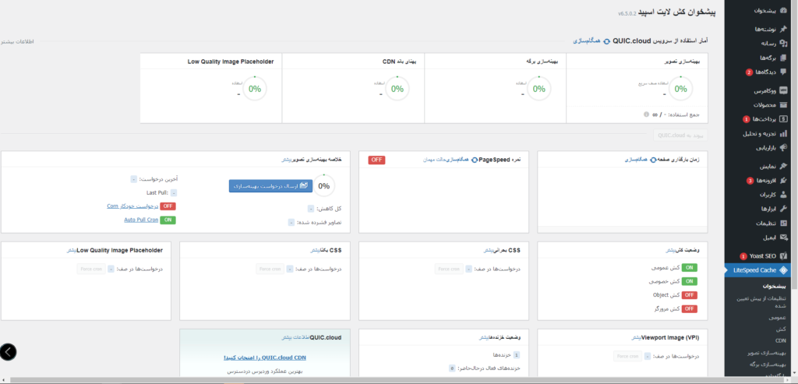Open the Comments (دیدگاه‌ها) bubble icon
The height and width of the screenshot is (384, 798).
783,72
